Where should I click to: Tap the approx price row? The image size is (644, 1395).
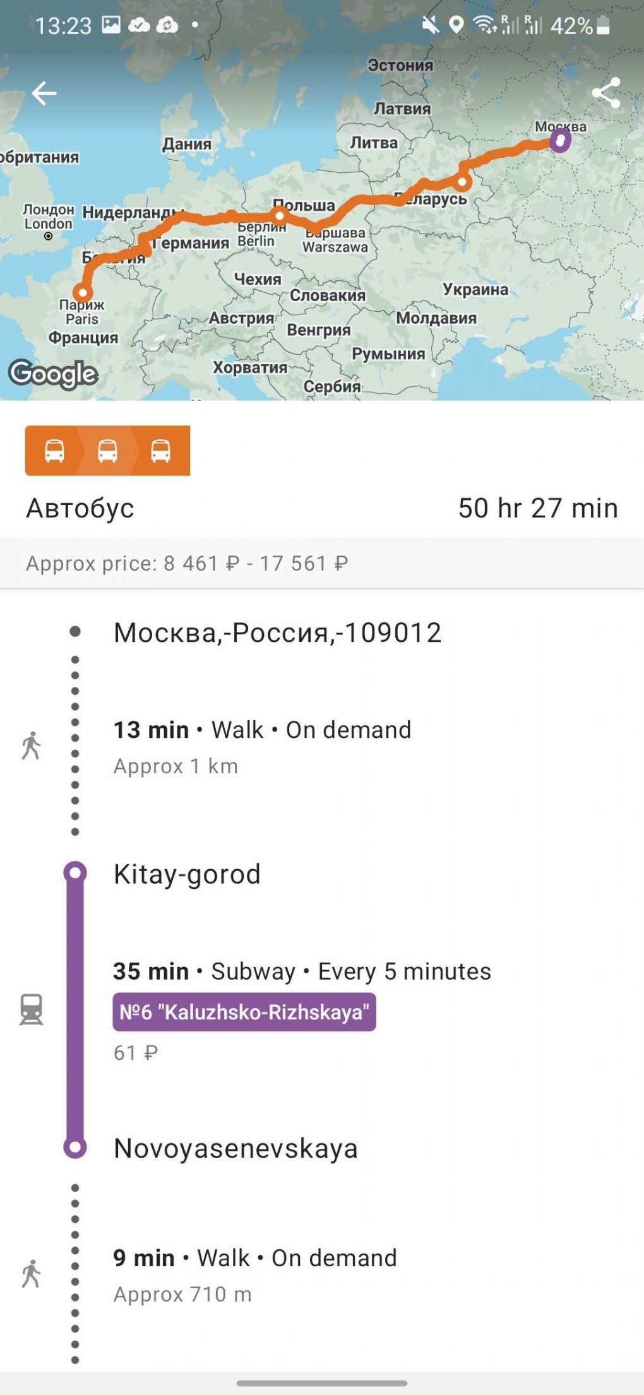tap(322, 563)
